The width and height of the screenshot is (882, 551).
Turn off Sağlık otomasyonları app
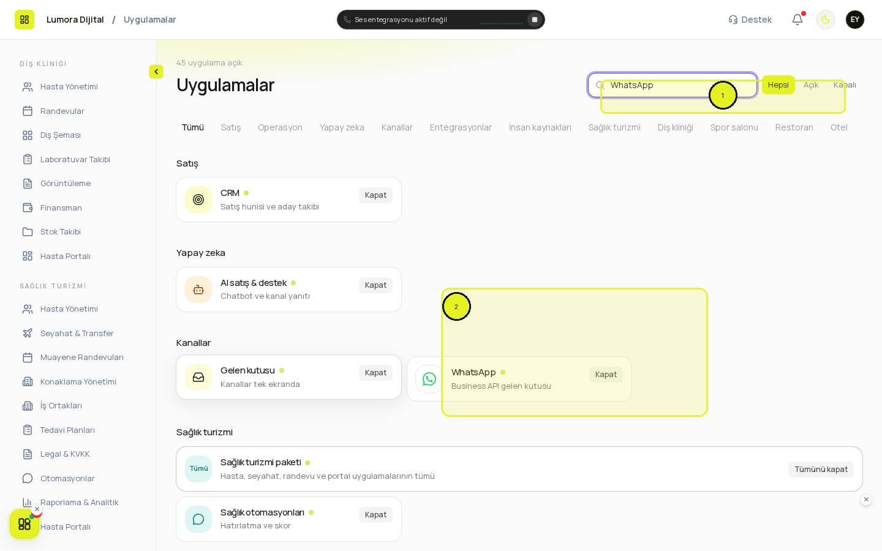click(375, 515)
